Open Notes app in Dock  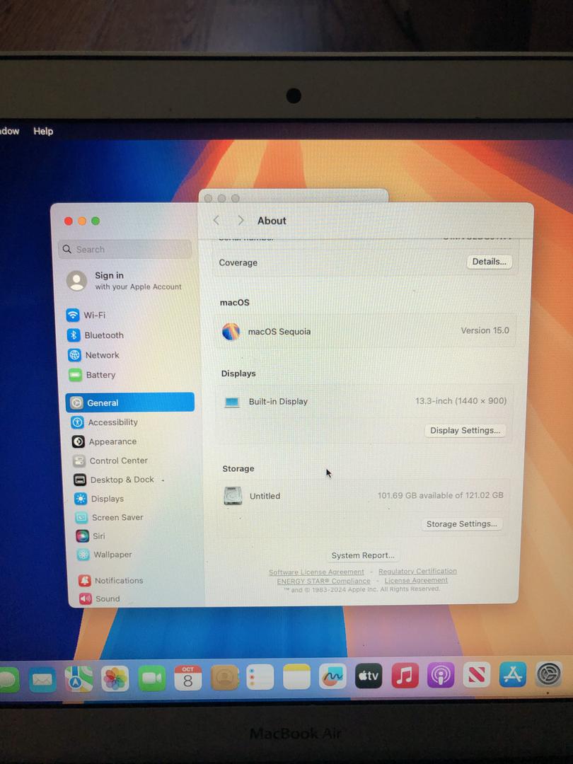coord(296,677)
